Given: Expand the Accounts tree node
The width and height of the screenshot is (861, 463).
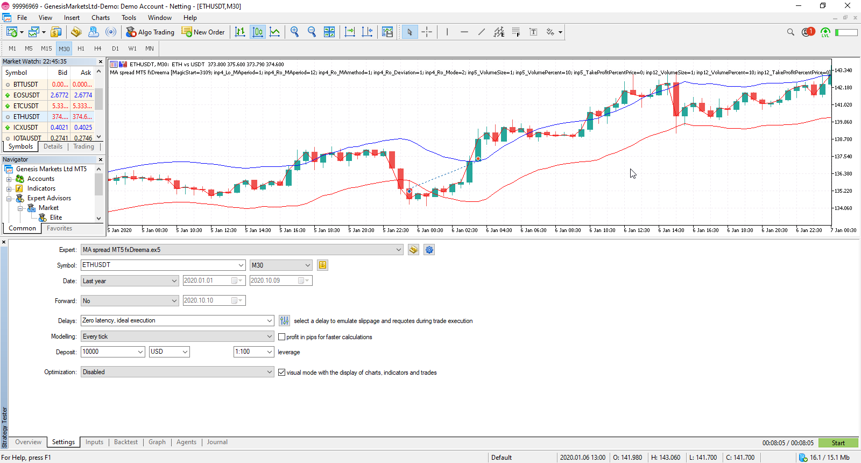Looking at the screenshot, I should (9, 179).
